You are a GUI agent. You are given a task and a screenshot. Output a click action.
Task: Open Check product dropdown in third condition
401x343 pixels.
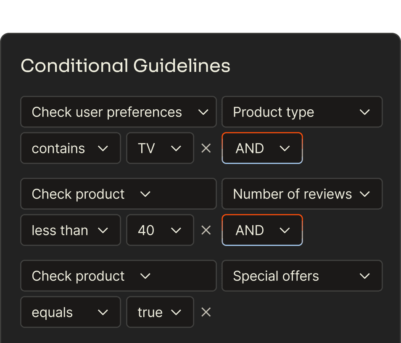[x=119, y=276]
